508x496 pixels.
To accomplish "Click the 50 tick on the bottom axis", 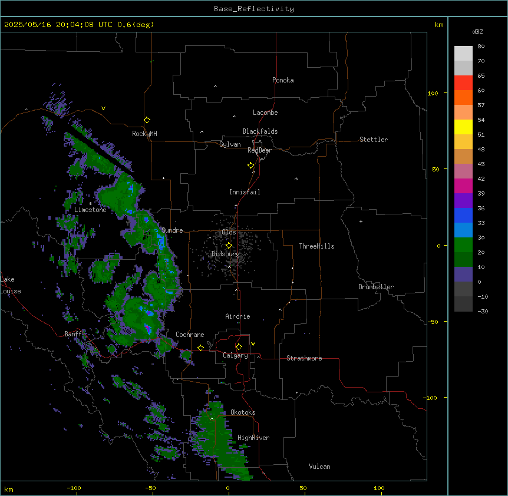I will 303,488.
